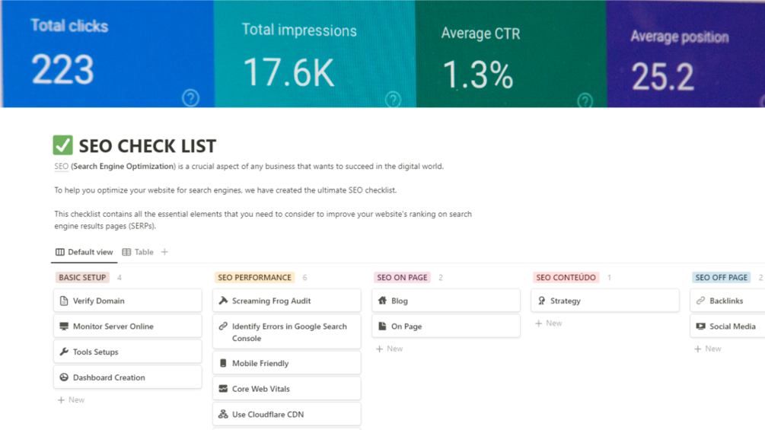Open the Strategy card
Screen dimensions: 765x430
605,301
